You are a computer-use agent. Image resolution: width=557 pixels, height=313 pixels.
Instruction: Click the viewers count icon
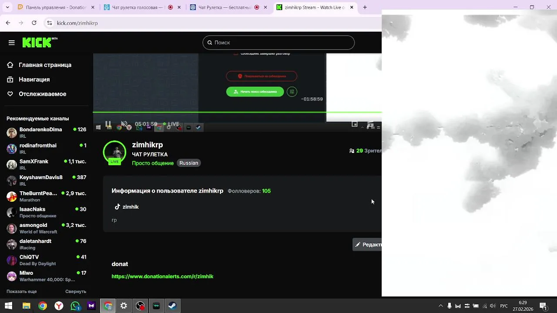[352, 151]
